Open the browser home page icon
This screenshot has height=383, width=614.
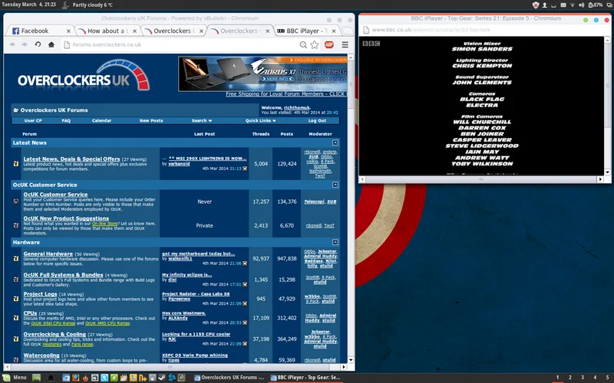(51, 44)
